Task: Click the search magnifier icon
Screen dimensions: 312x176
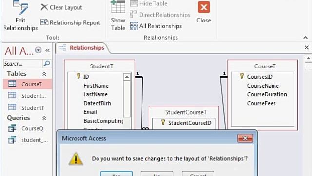Action: point(47,64)
